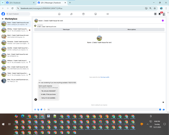Open the sticker picker icon
This screenshot has width=169, height=135.
coord(41,109)
